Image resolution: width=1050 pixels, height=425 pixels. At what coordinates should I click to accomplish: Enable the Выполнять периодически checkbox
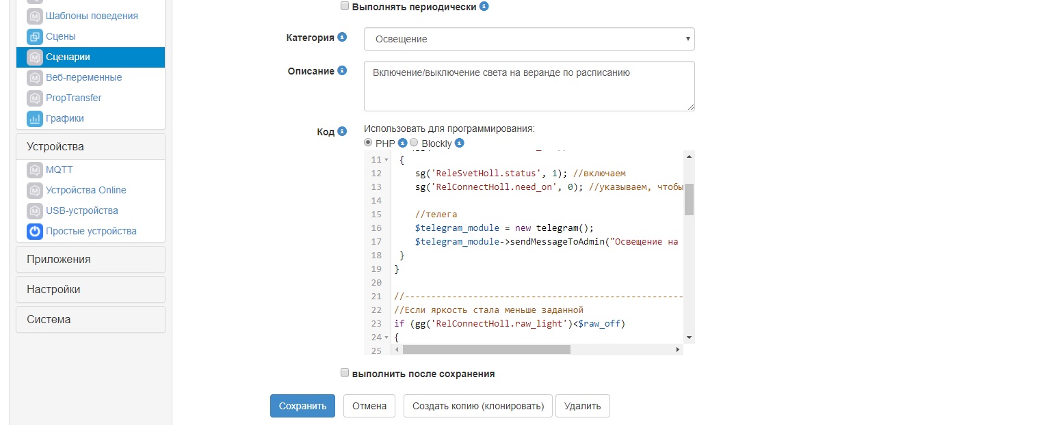(x=345, y=6)
